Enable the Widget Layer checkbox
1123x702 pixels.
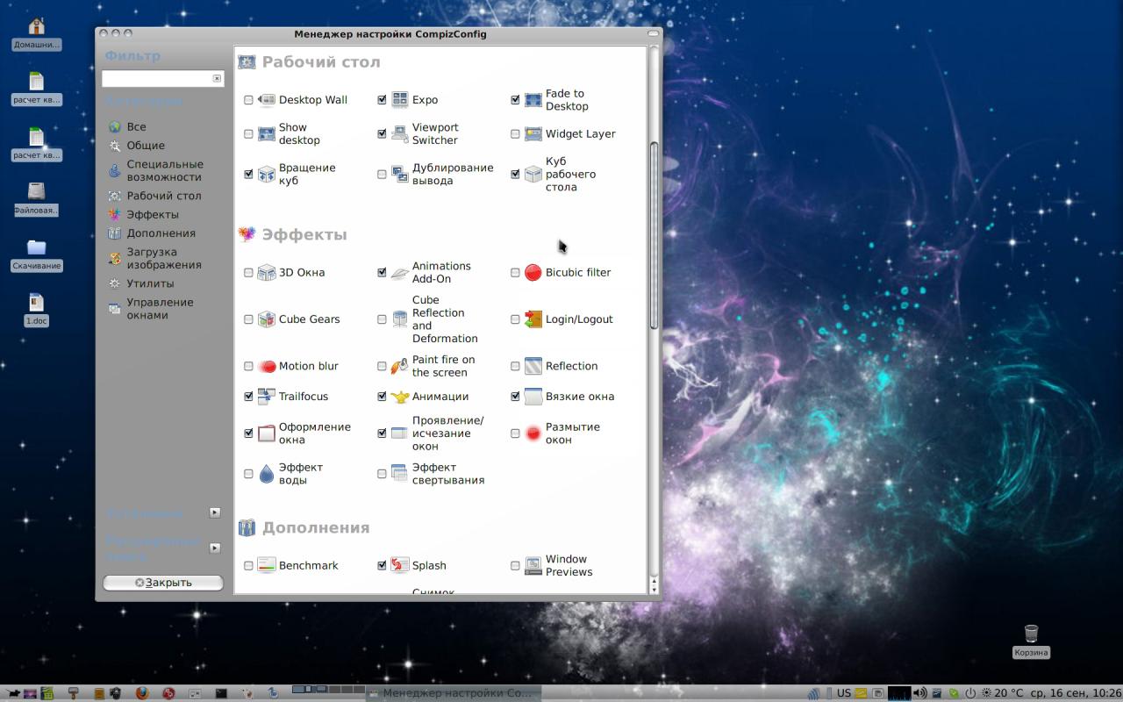coord(515,134)
